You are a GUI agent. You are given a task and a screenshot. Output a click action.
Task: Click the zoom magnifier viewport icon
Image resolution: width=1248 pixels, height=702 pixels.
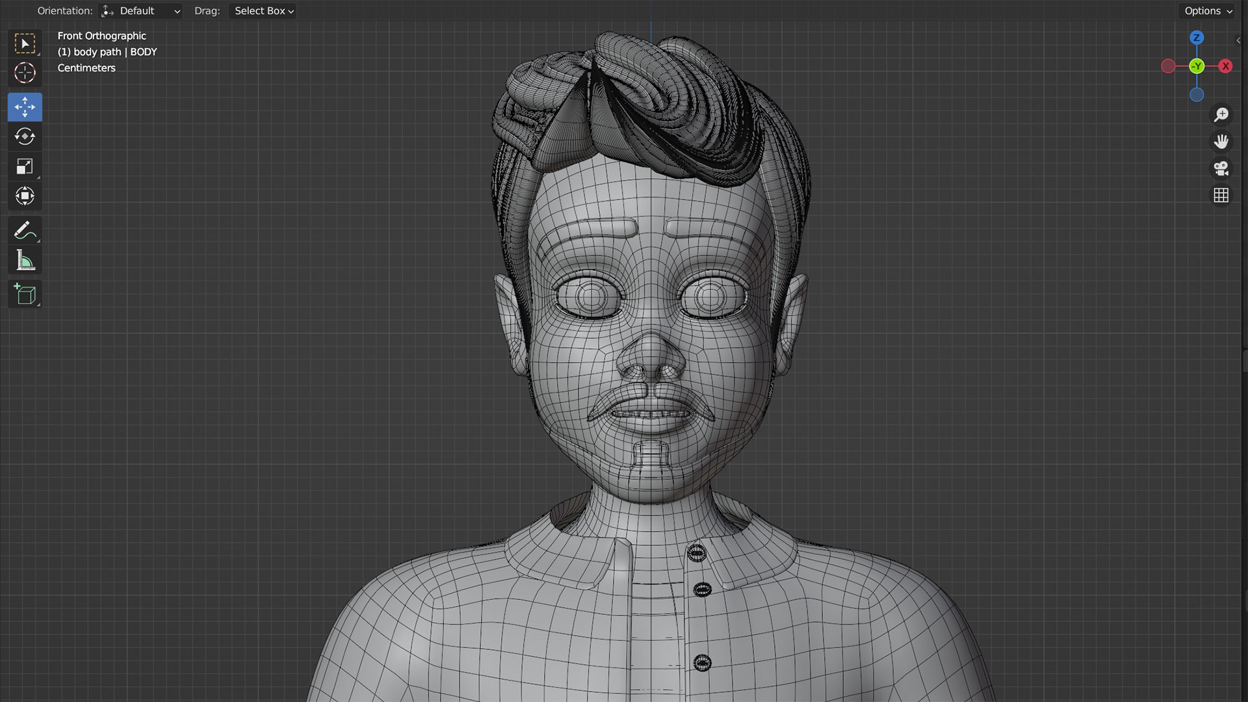[1221, 114]
